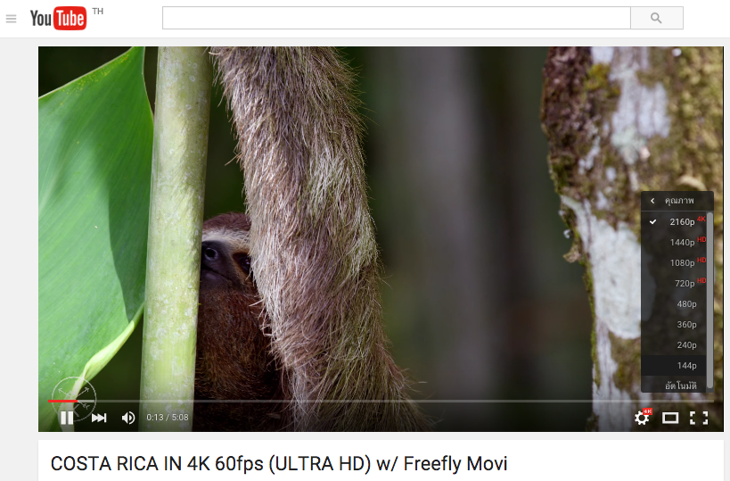Switch to theater mode view

[x=670, y=418]
